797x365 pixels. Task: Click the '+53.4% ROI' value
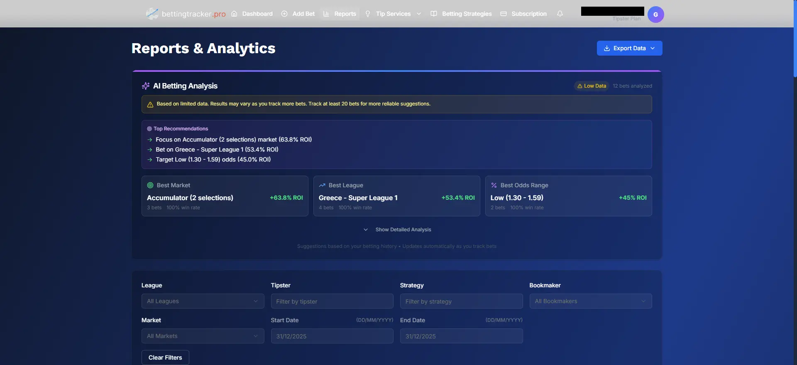click(458, 198)
